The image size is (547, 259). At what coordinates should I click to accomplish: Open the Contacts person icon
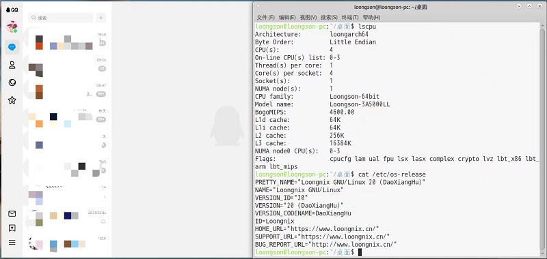coord(12,65)
